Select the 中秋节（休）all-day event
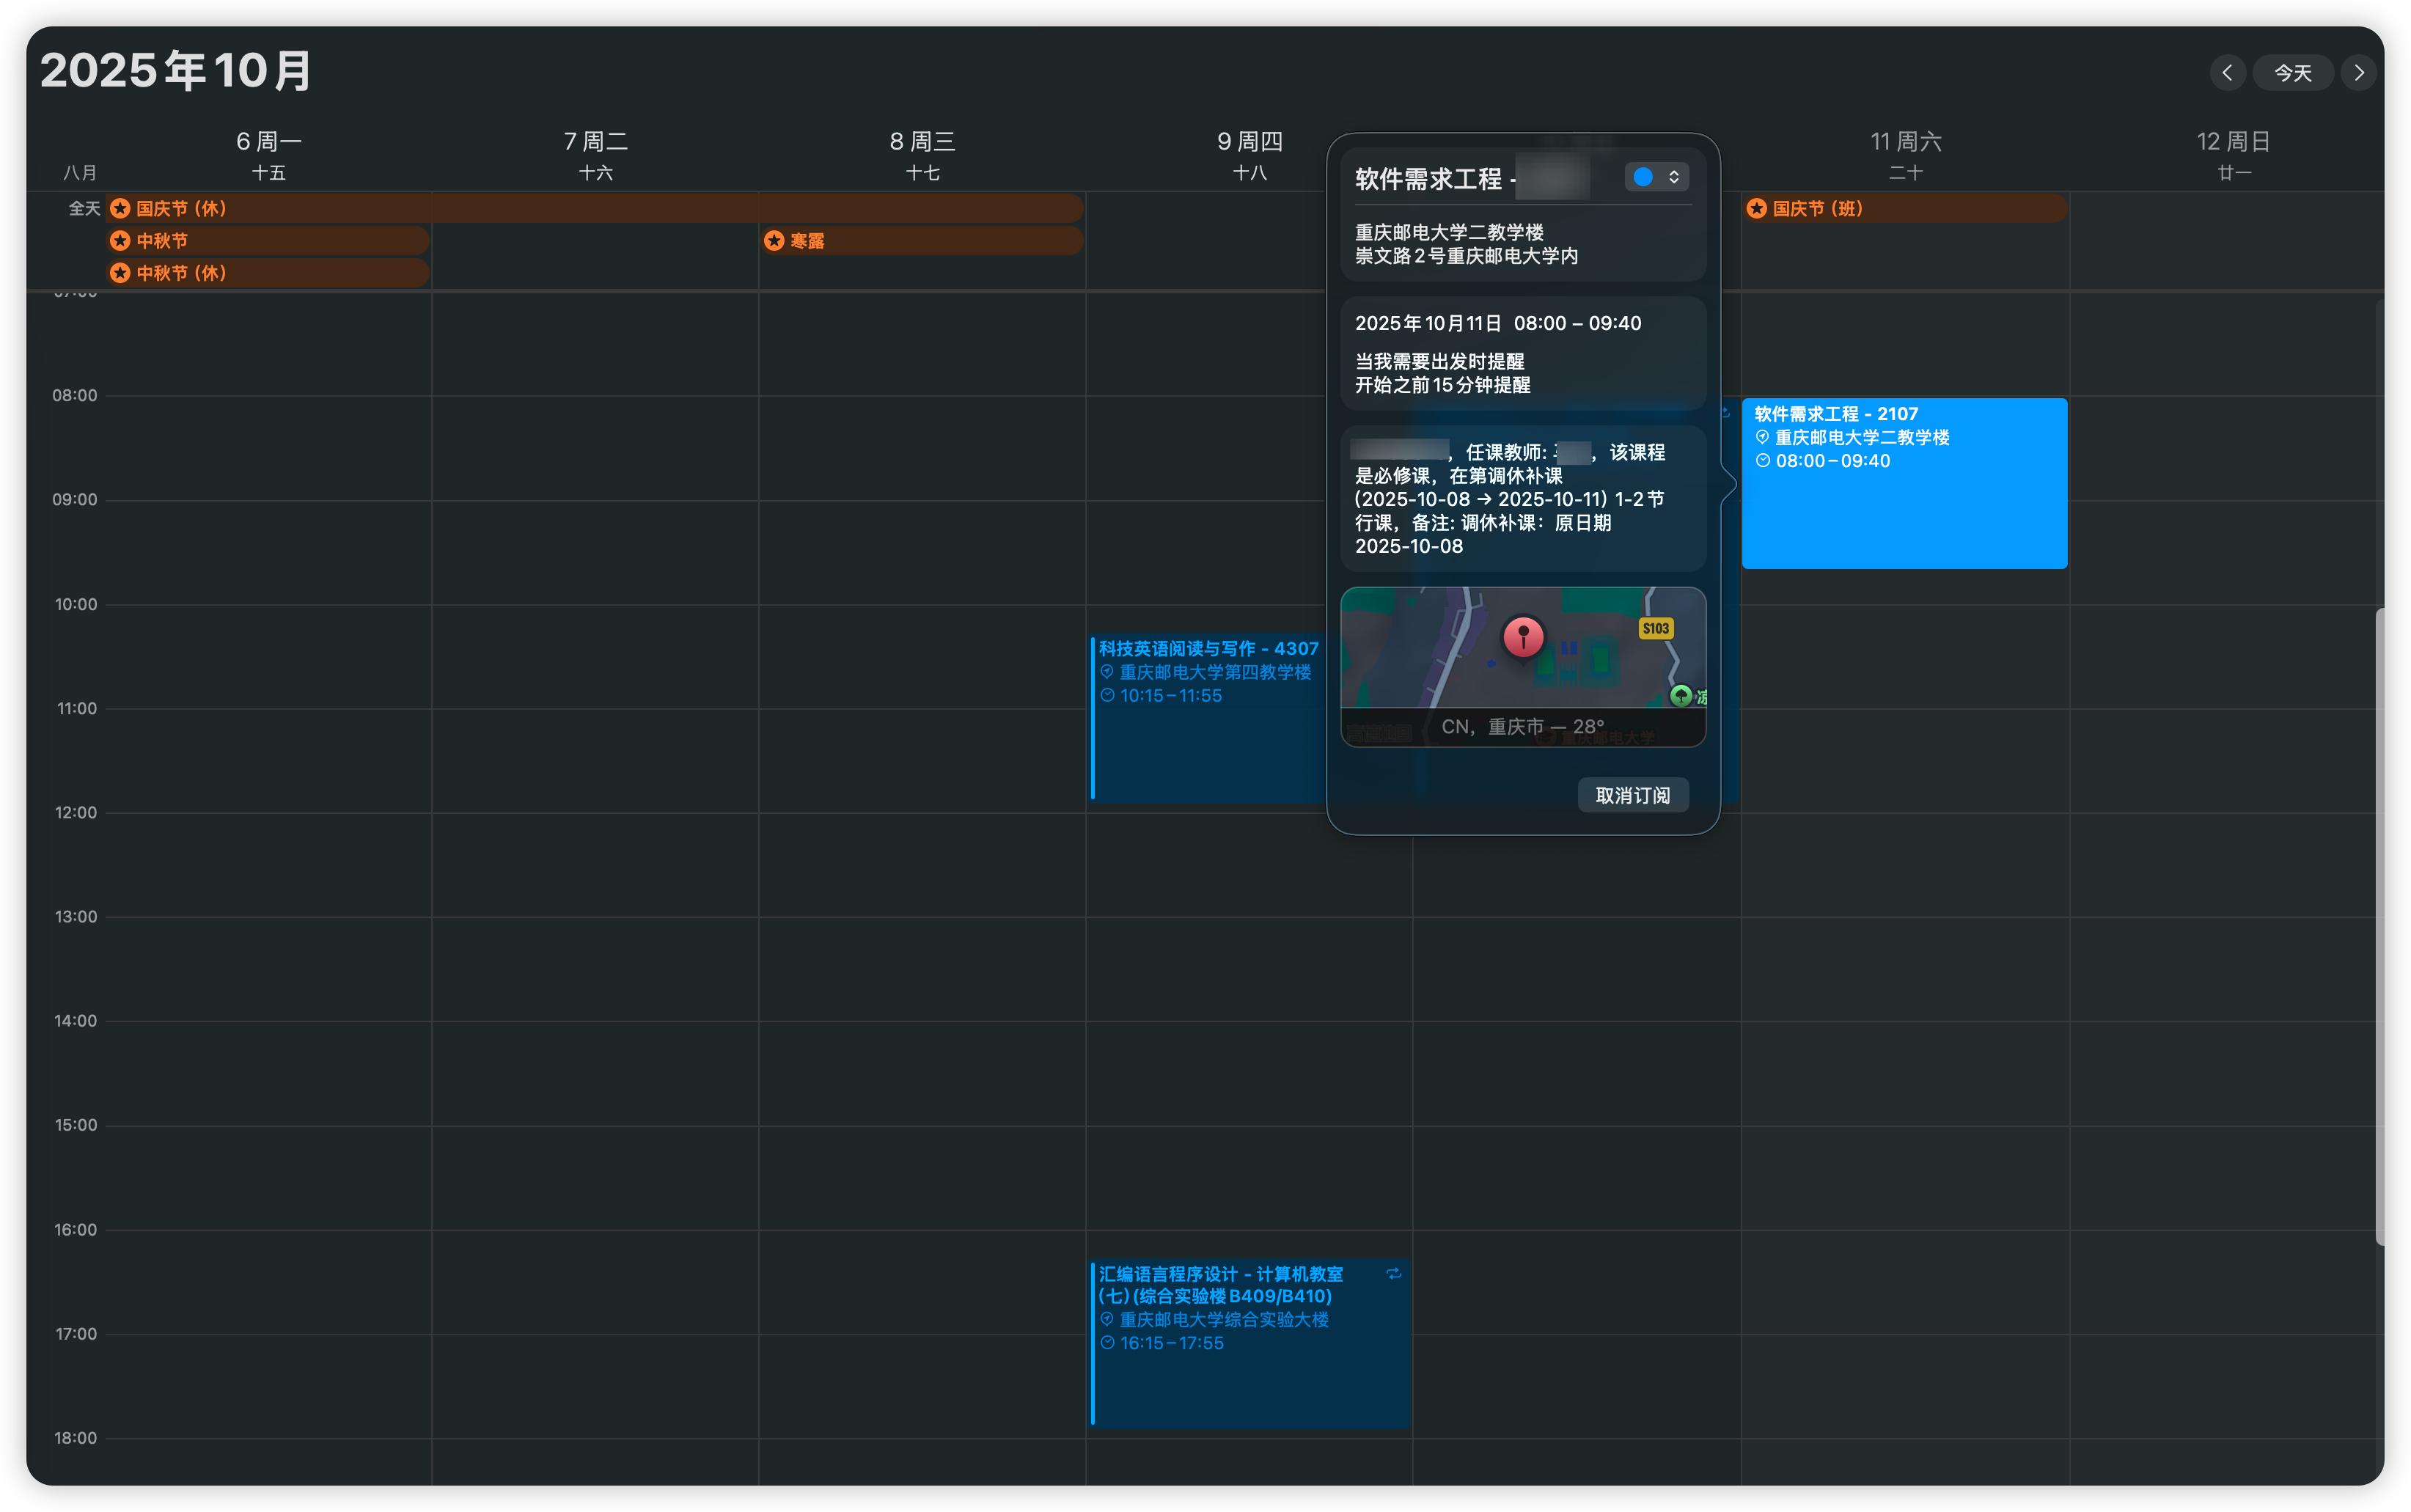Image resolution: width=2411 pixels, height=1512 pixels. pyautogui.click(x=268, y=273)
